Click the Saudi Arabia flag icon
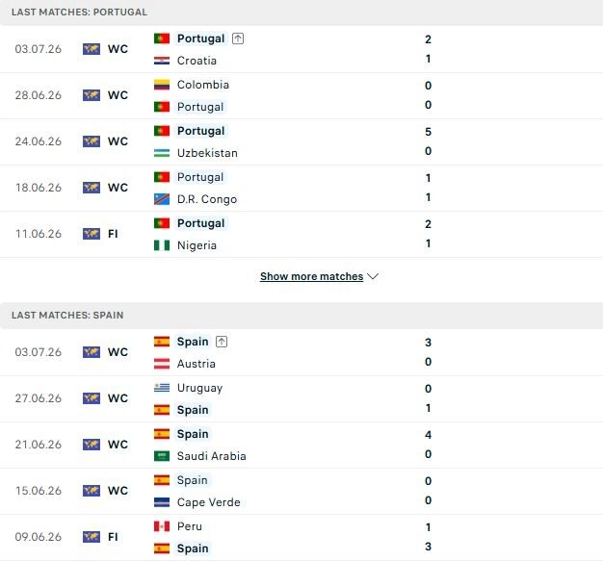 click(x=162, y=456)
